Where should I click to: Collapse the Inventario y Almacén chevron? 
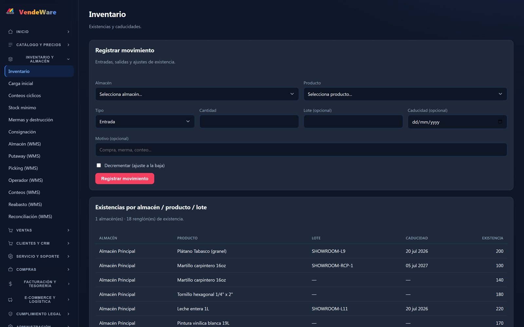click(x=68, y=59)
